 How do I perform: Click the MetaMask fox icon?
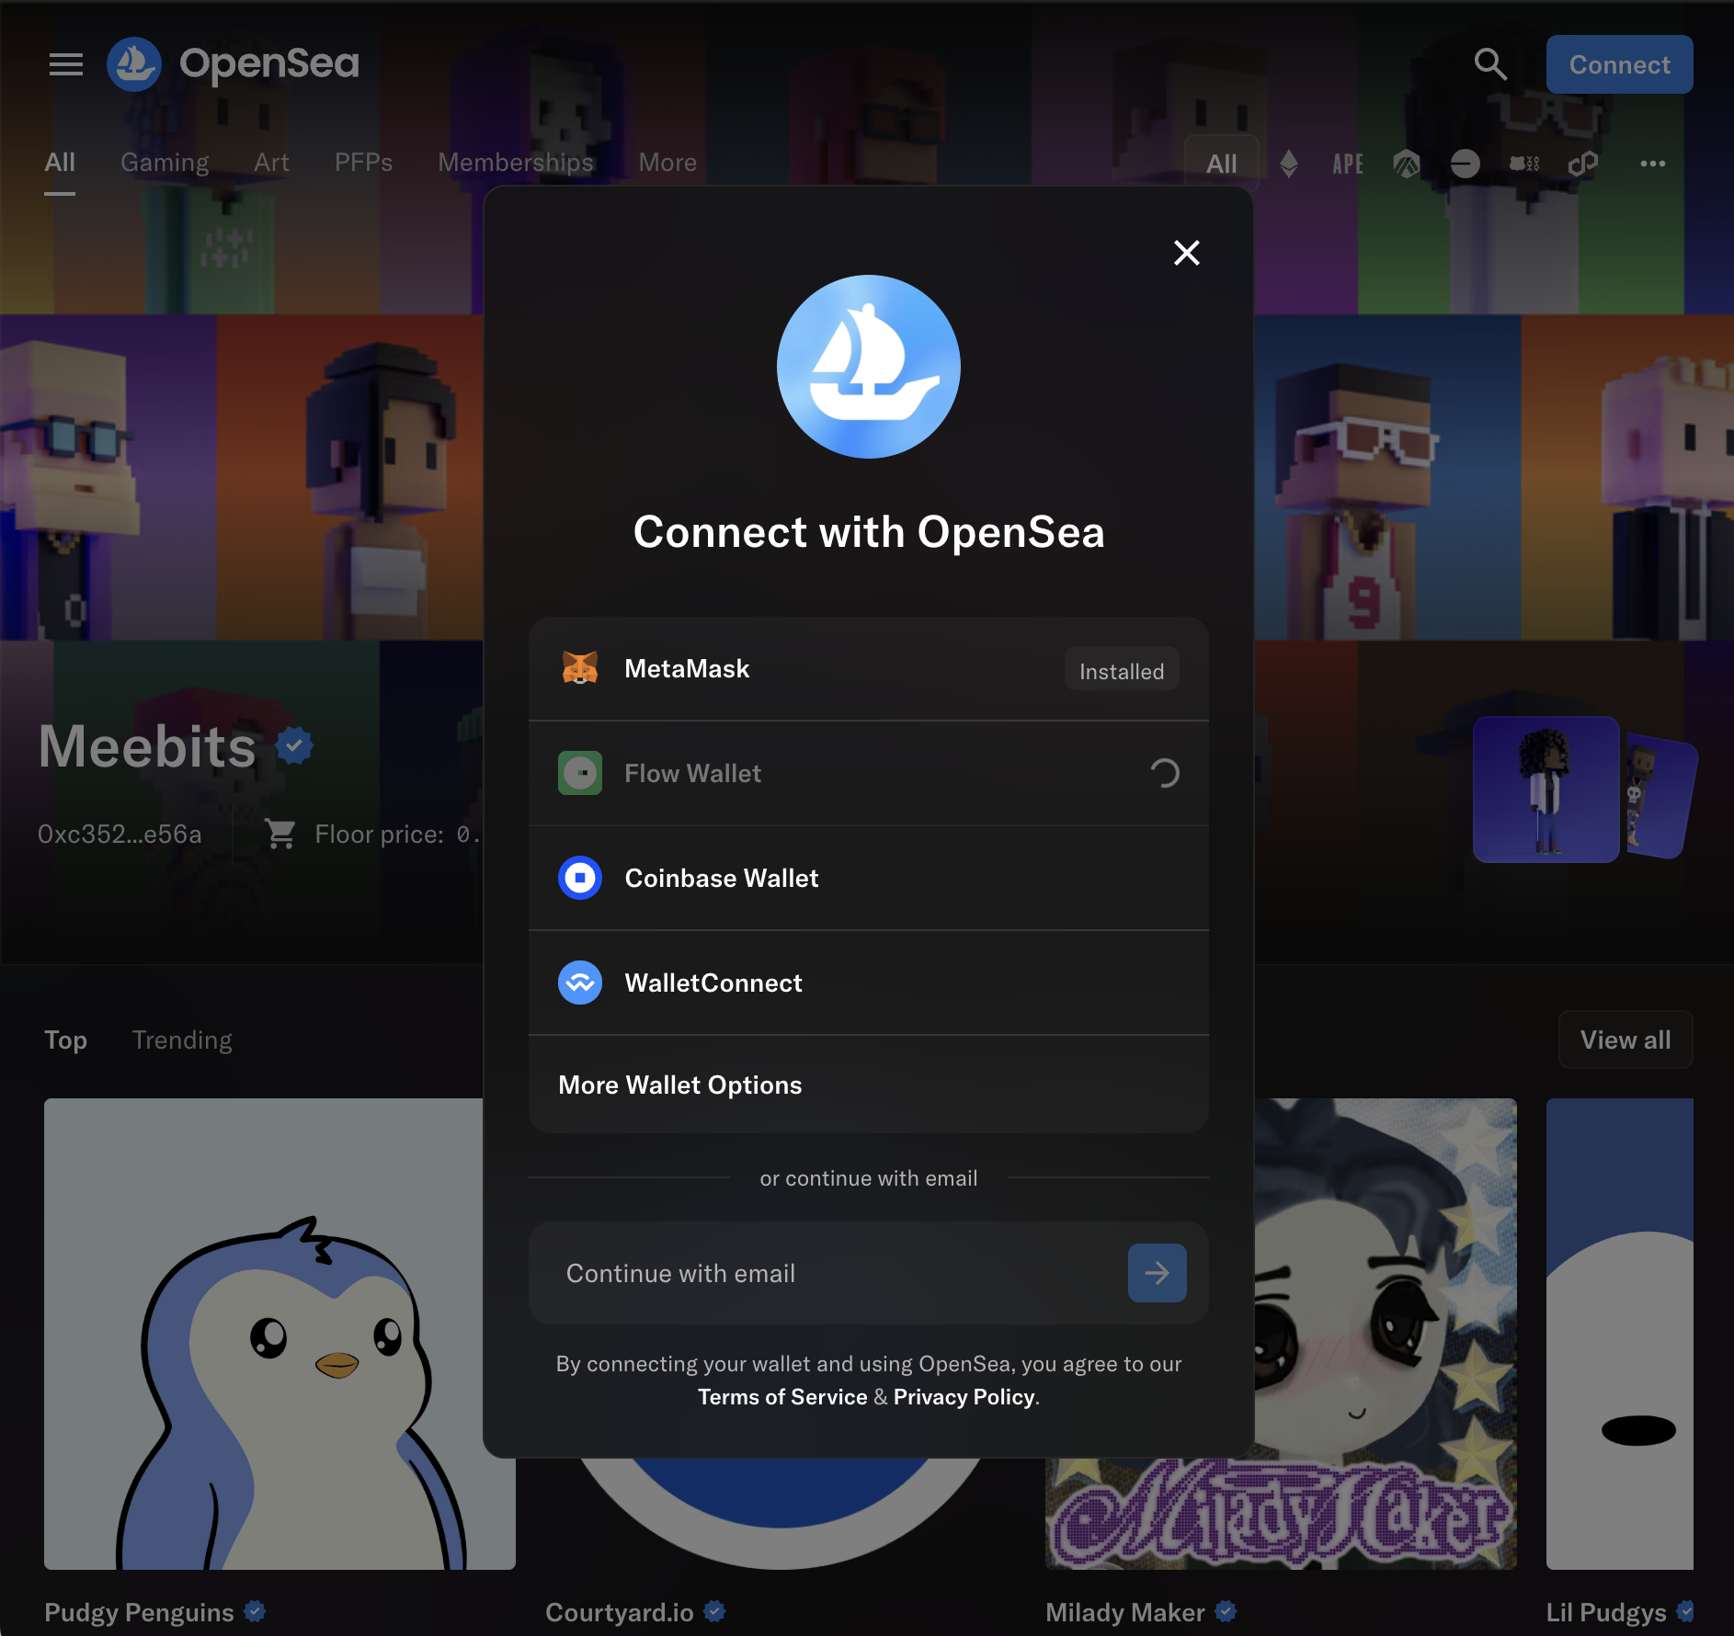tap(580, 668)
